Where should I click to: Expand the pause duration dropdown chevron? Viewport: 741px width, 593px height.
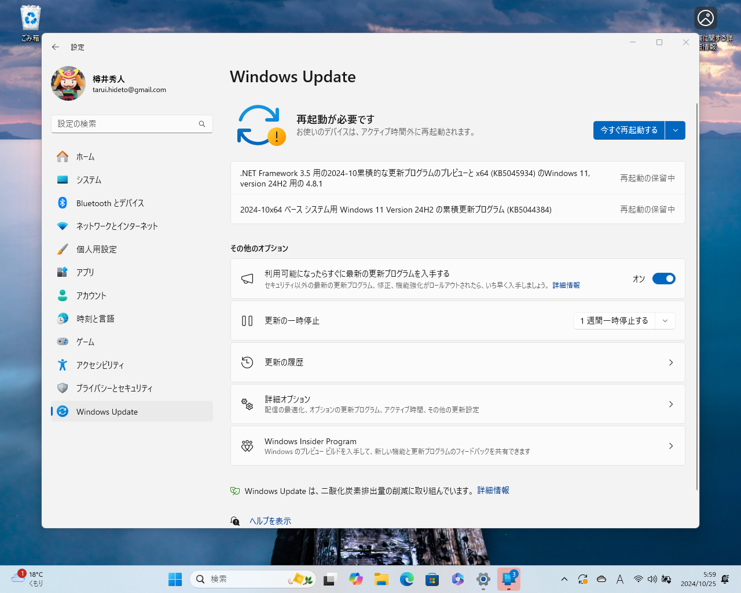(665, 320)
